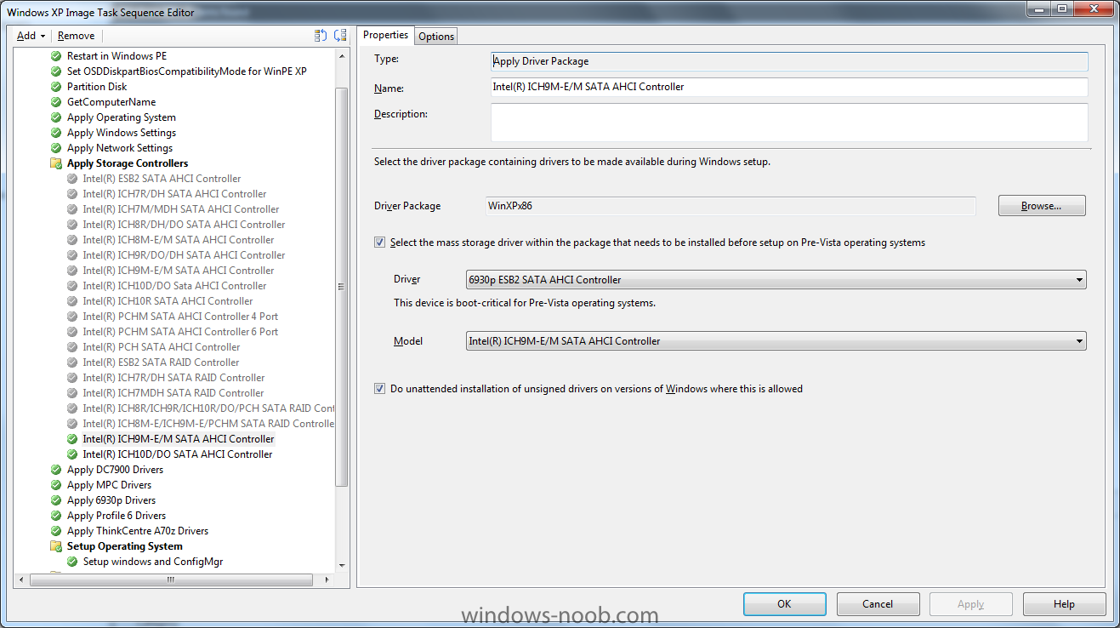Click the tree's horizontal scrollbar thumb
The height and width of the screenshot is (628, 1120).
(171, 579)
